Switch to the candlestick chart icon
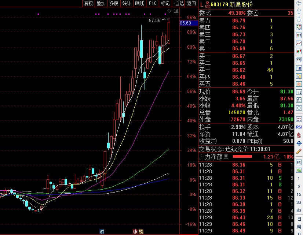Image resolution: width=303 pixels, height=235 pixels. (299, 52)
